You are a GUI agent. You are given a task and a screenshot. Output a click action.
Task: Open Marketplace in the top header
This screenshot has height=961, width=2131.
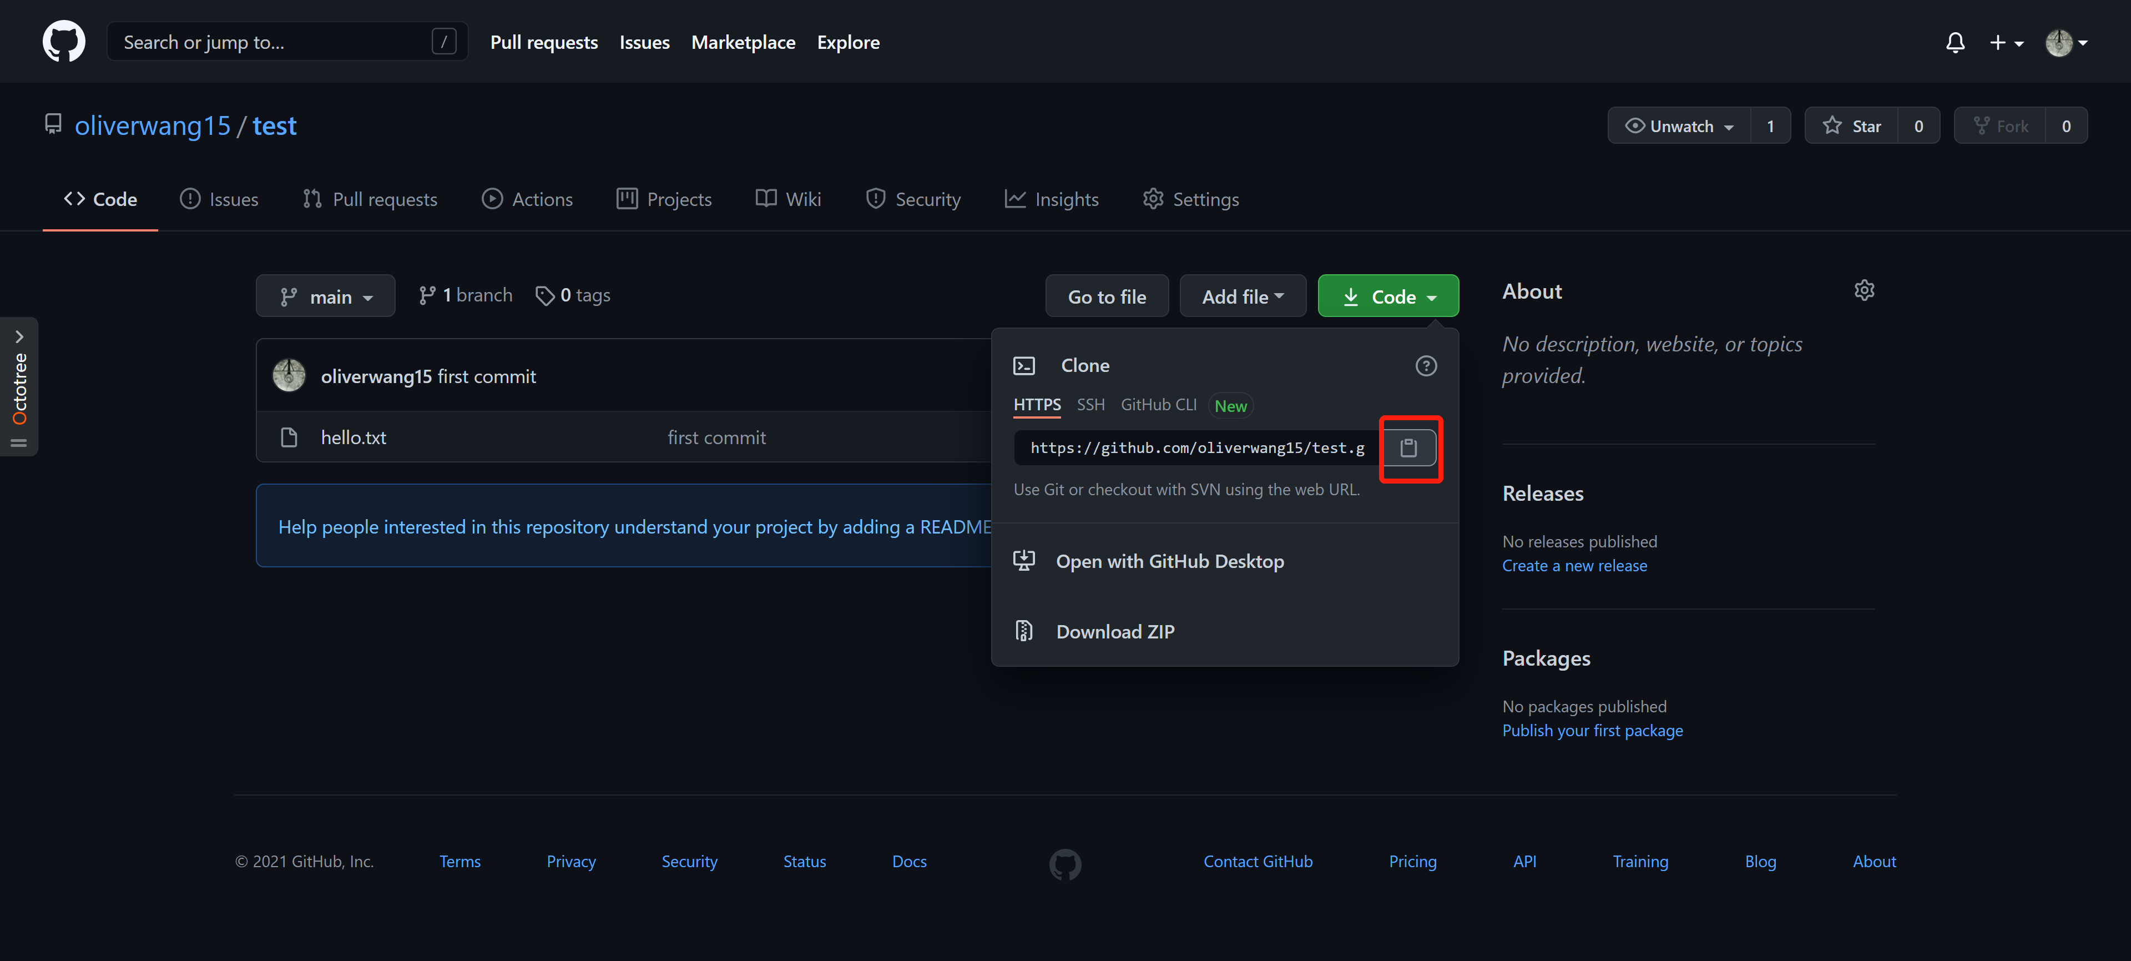[743, 42]
